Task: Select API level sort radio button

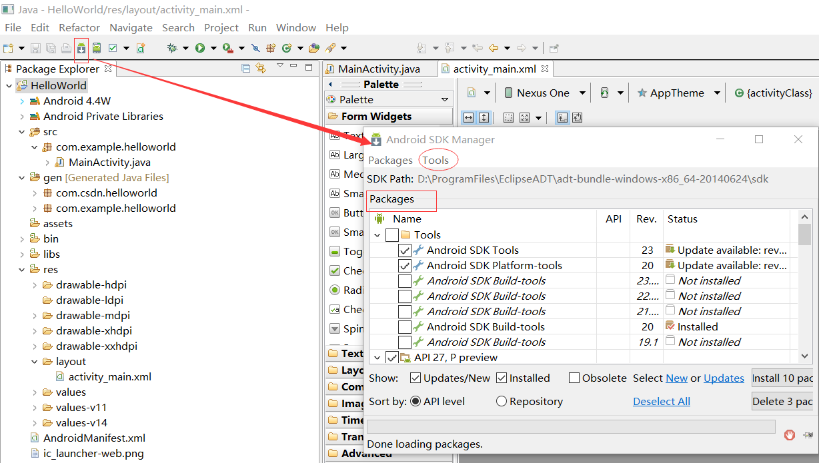Action: [x=415, y=401]
